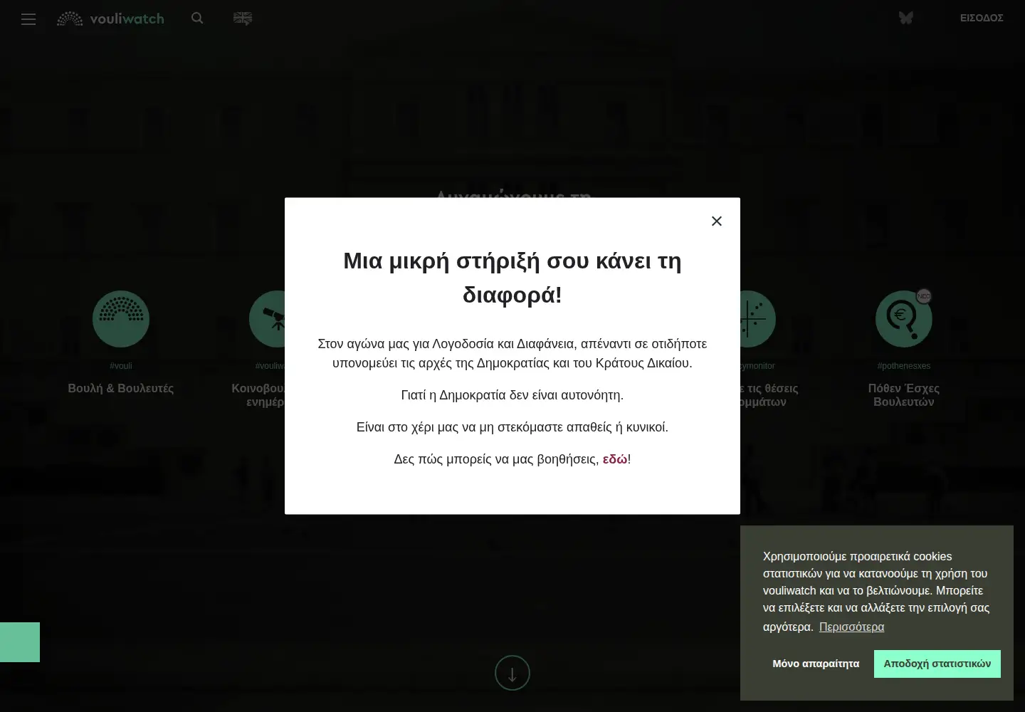
Task: Open the Περισσότερα cookie info link
Action: [x=851, y=627]
